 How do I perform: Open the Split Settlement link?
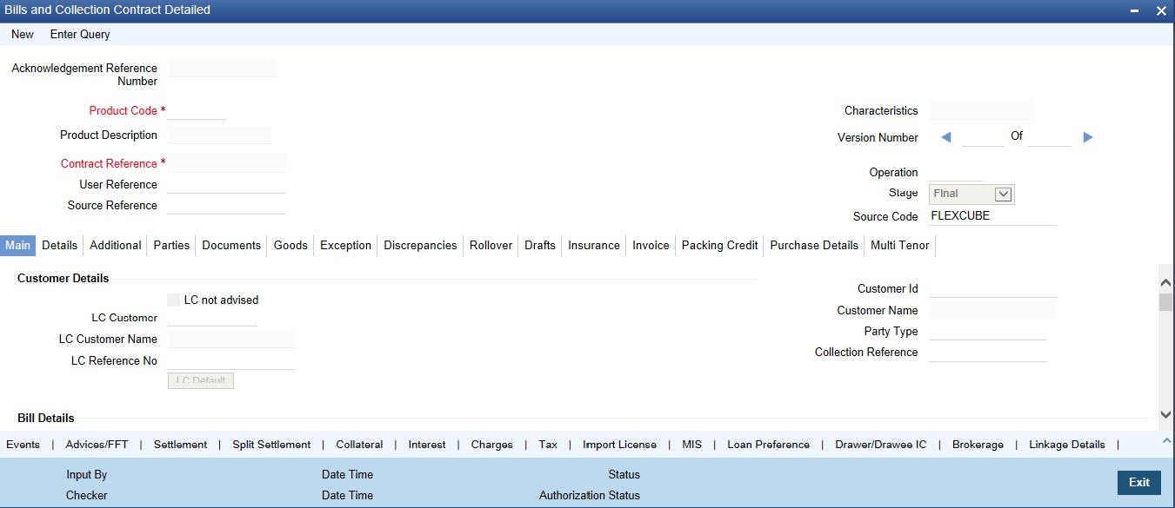271,444
